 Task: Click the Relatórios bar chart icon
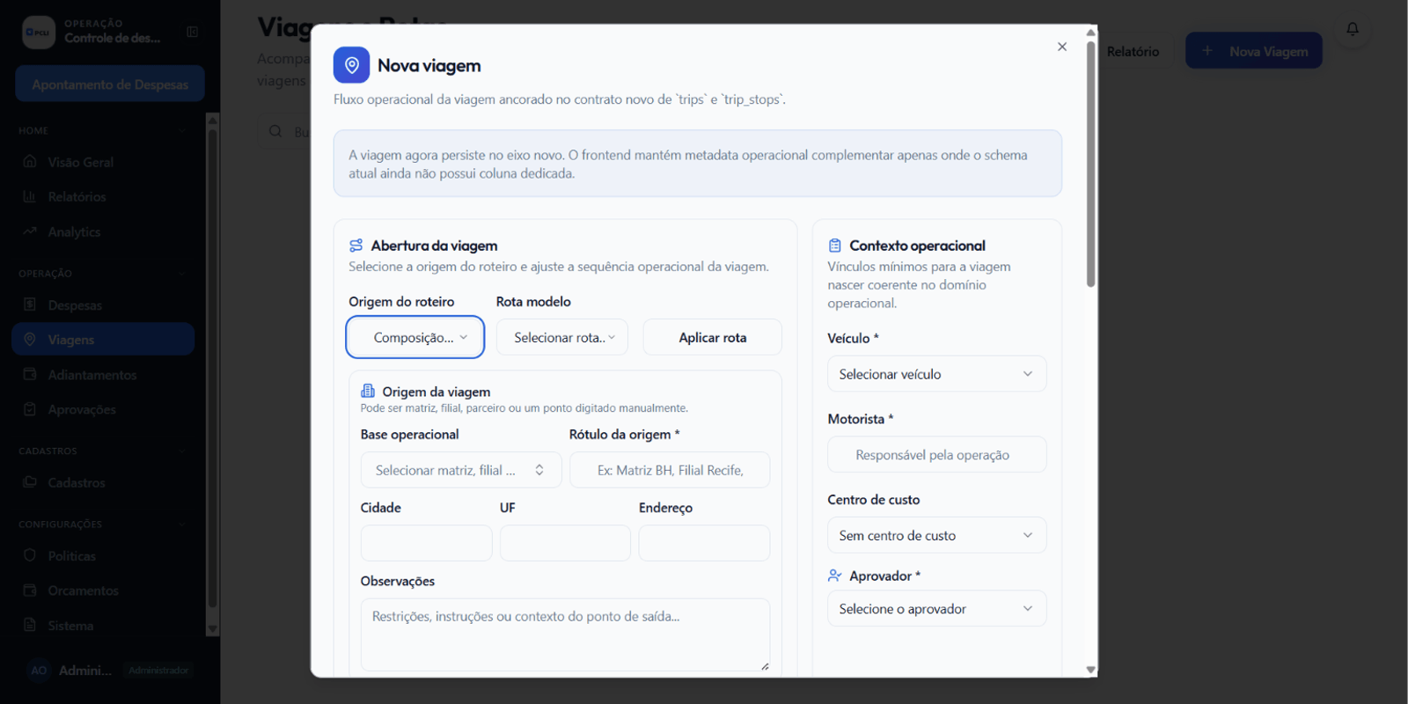[x=30, y=196]
